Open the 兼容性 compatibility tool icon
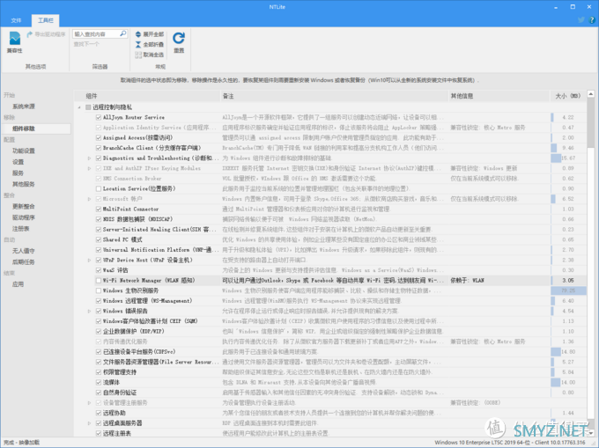The height and width of the screenshot is (448, 599). 14,39
